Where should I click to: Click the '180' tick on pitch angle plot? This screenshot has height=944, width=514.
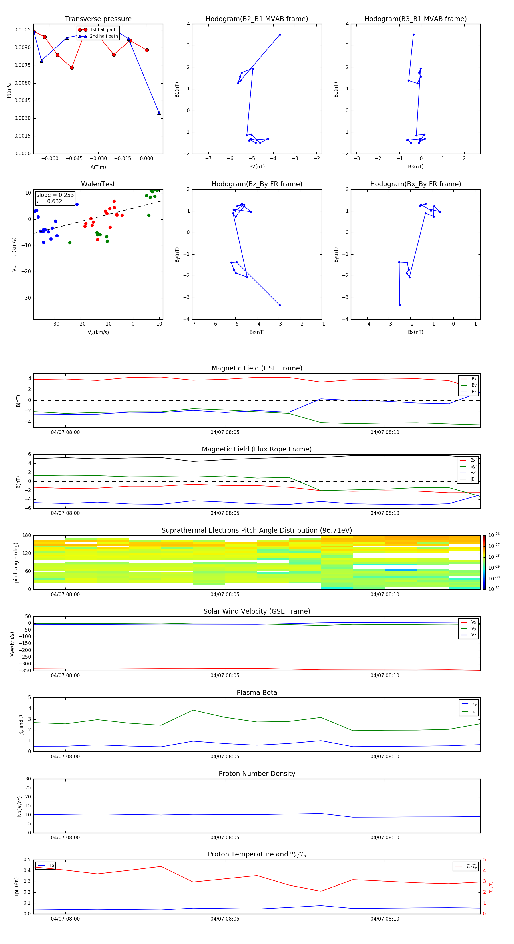click(x=27, y=536)
